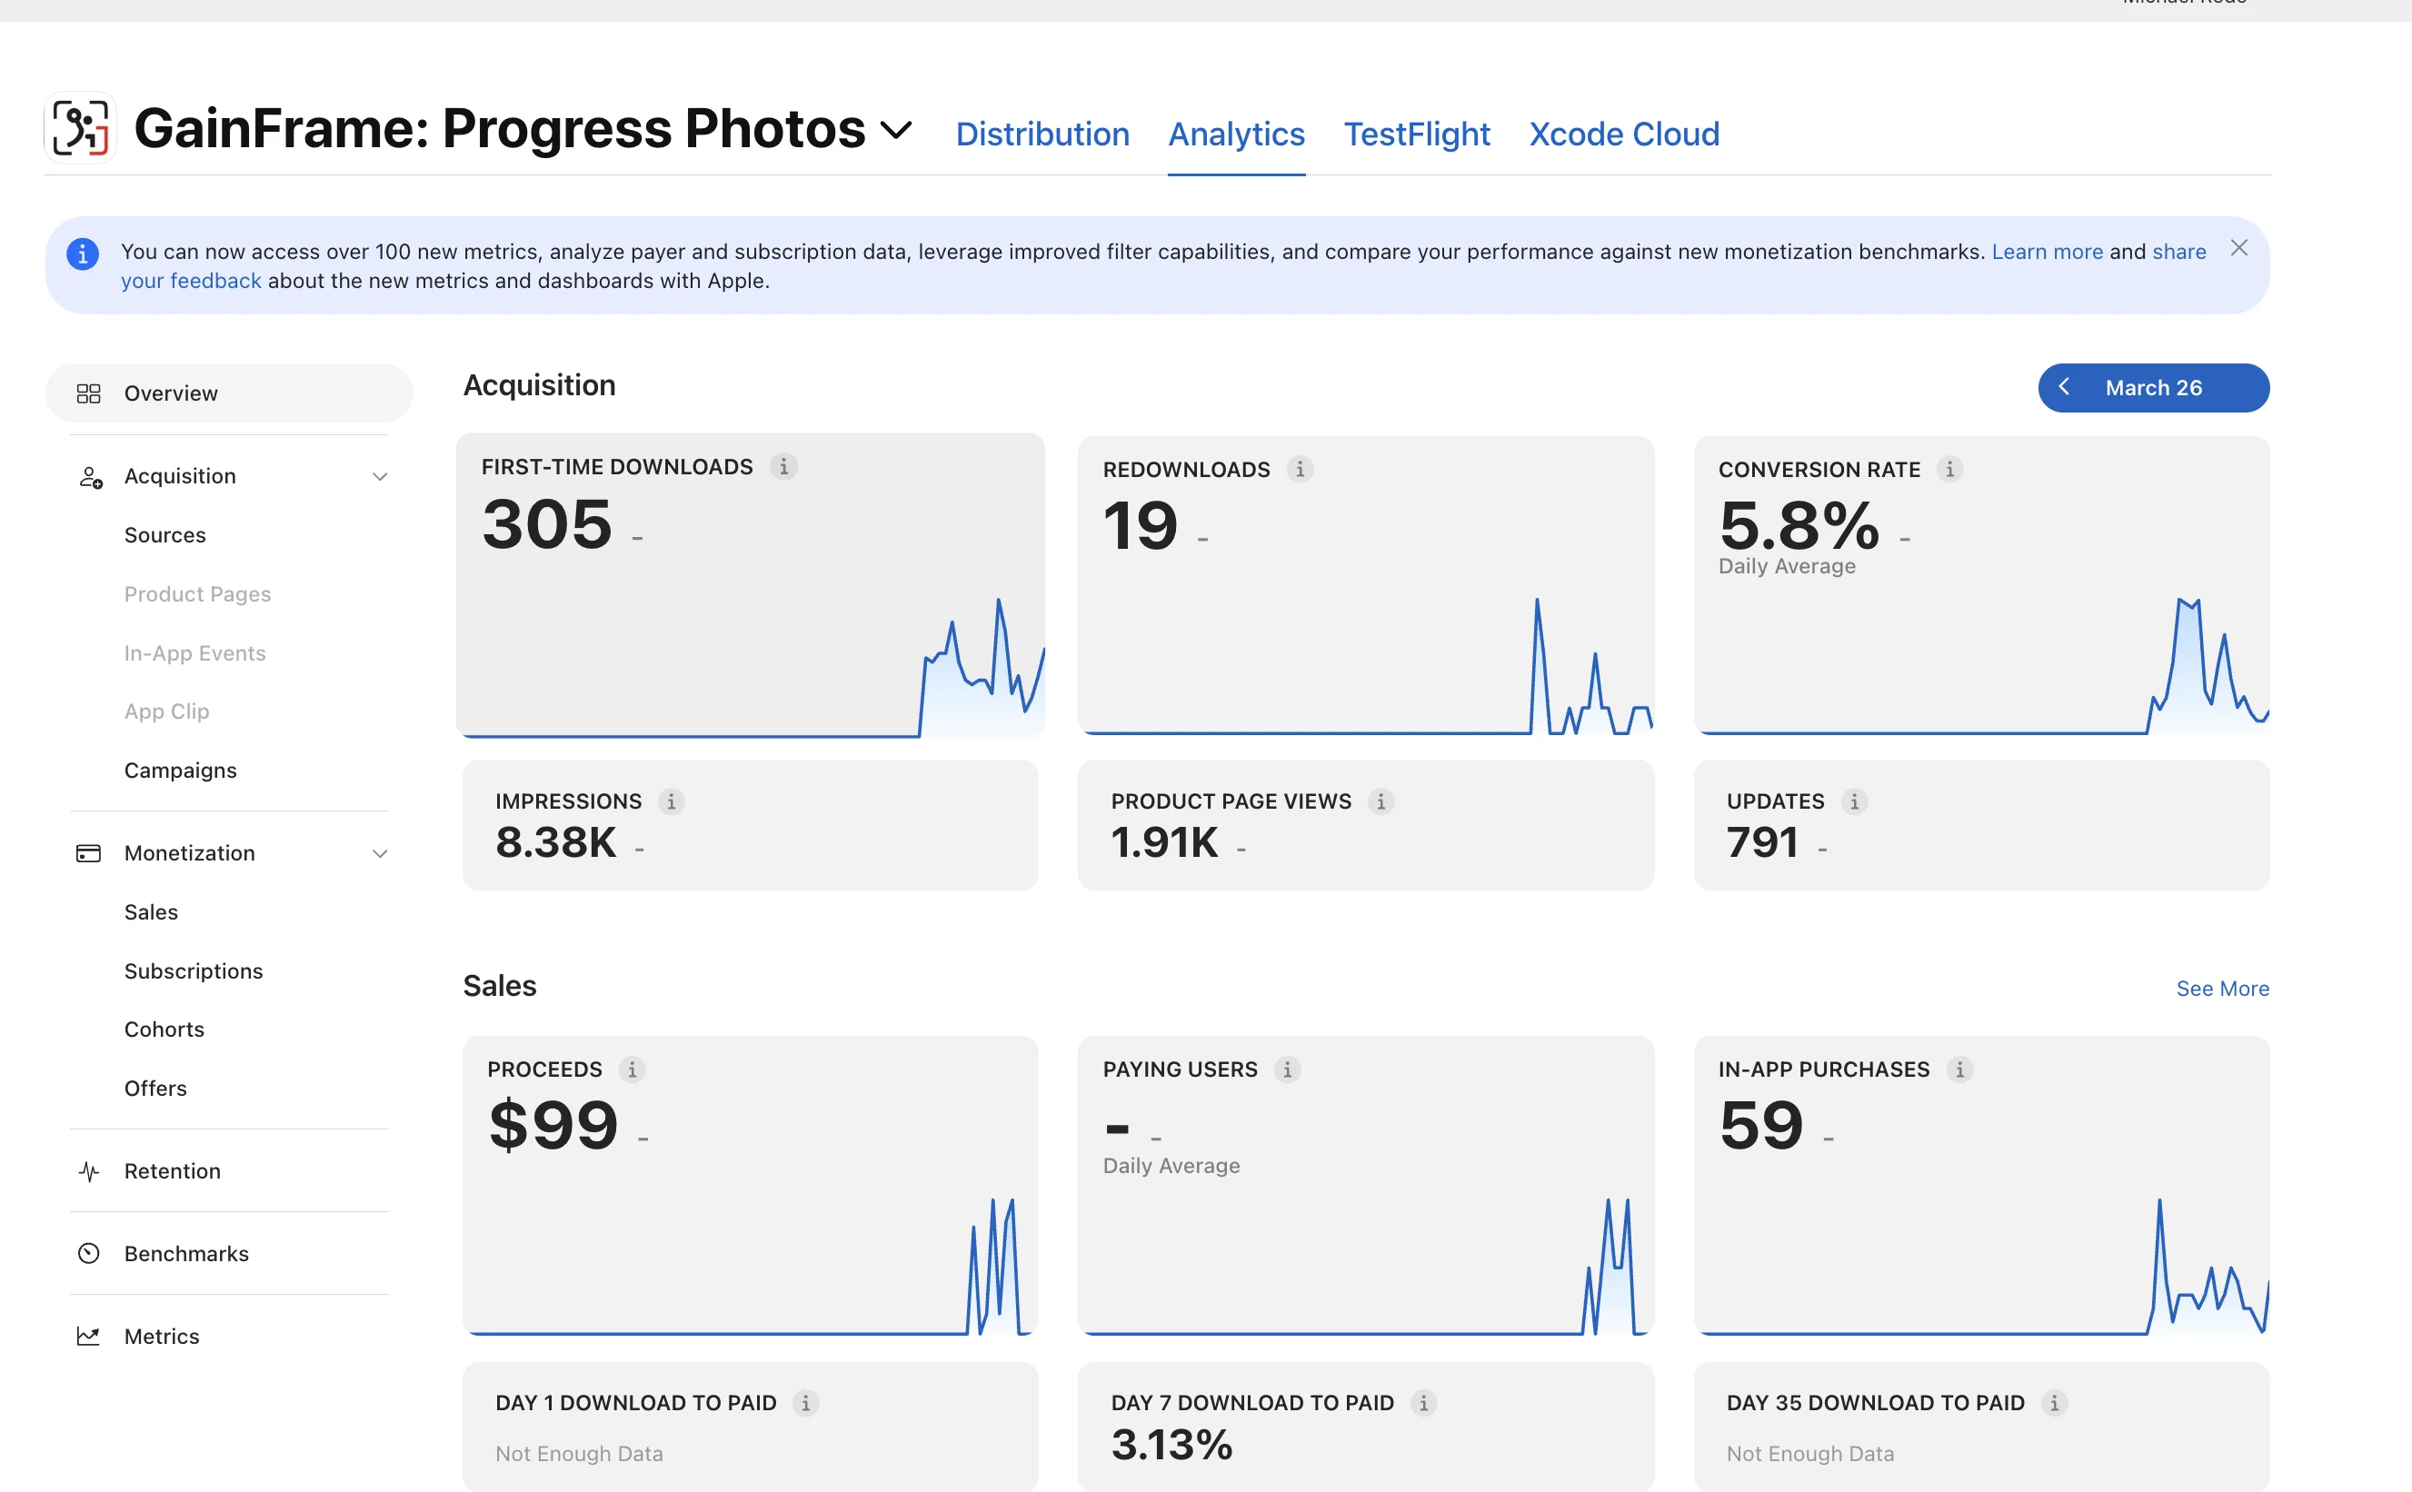Open the Campaigns page

coord(181,770)
